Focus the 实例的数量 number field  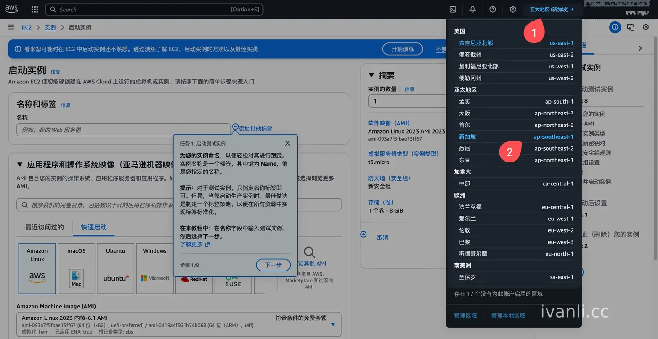click(408, 101)
